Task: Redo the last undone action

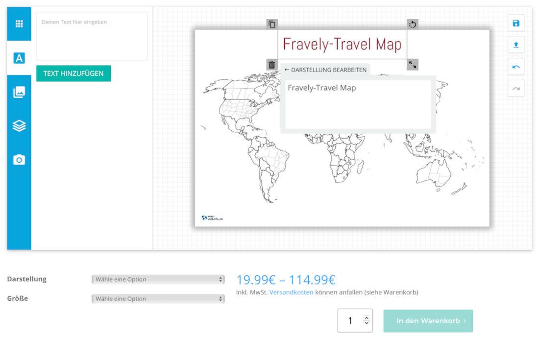Action: click(516, 89)
